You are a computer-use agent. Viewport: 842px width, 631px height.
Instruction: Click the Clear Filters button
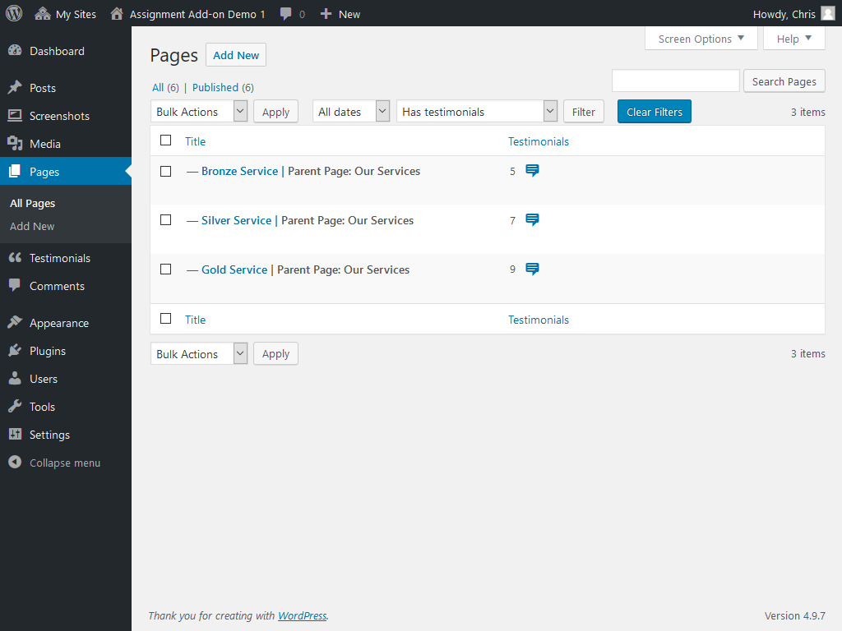click(654, 112)
